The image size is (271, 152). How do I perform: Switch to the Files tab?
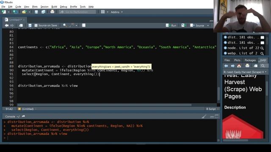[x=227, y=60]
